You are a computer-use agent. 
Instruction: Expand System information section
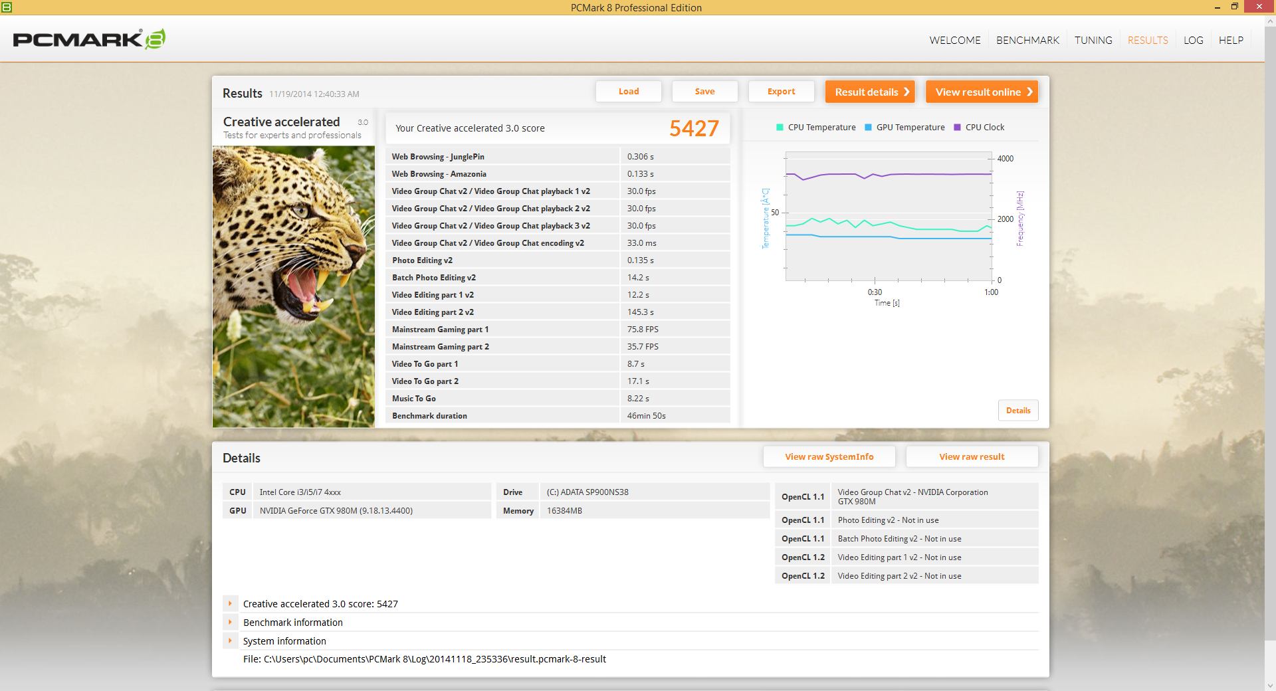(230, 641)
